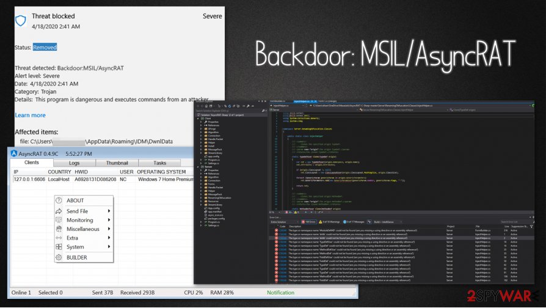Collapse the Server project node
Image resolution: width=546 pixels, height=308 pixels.
point(198,167)
